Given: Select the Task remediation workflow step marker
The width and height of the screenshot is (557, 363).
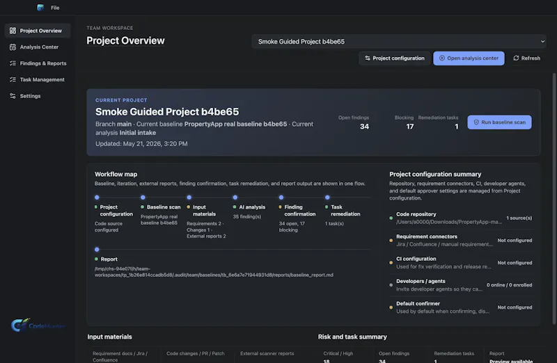Looking at the screenshot, I should [327, 197].
